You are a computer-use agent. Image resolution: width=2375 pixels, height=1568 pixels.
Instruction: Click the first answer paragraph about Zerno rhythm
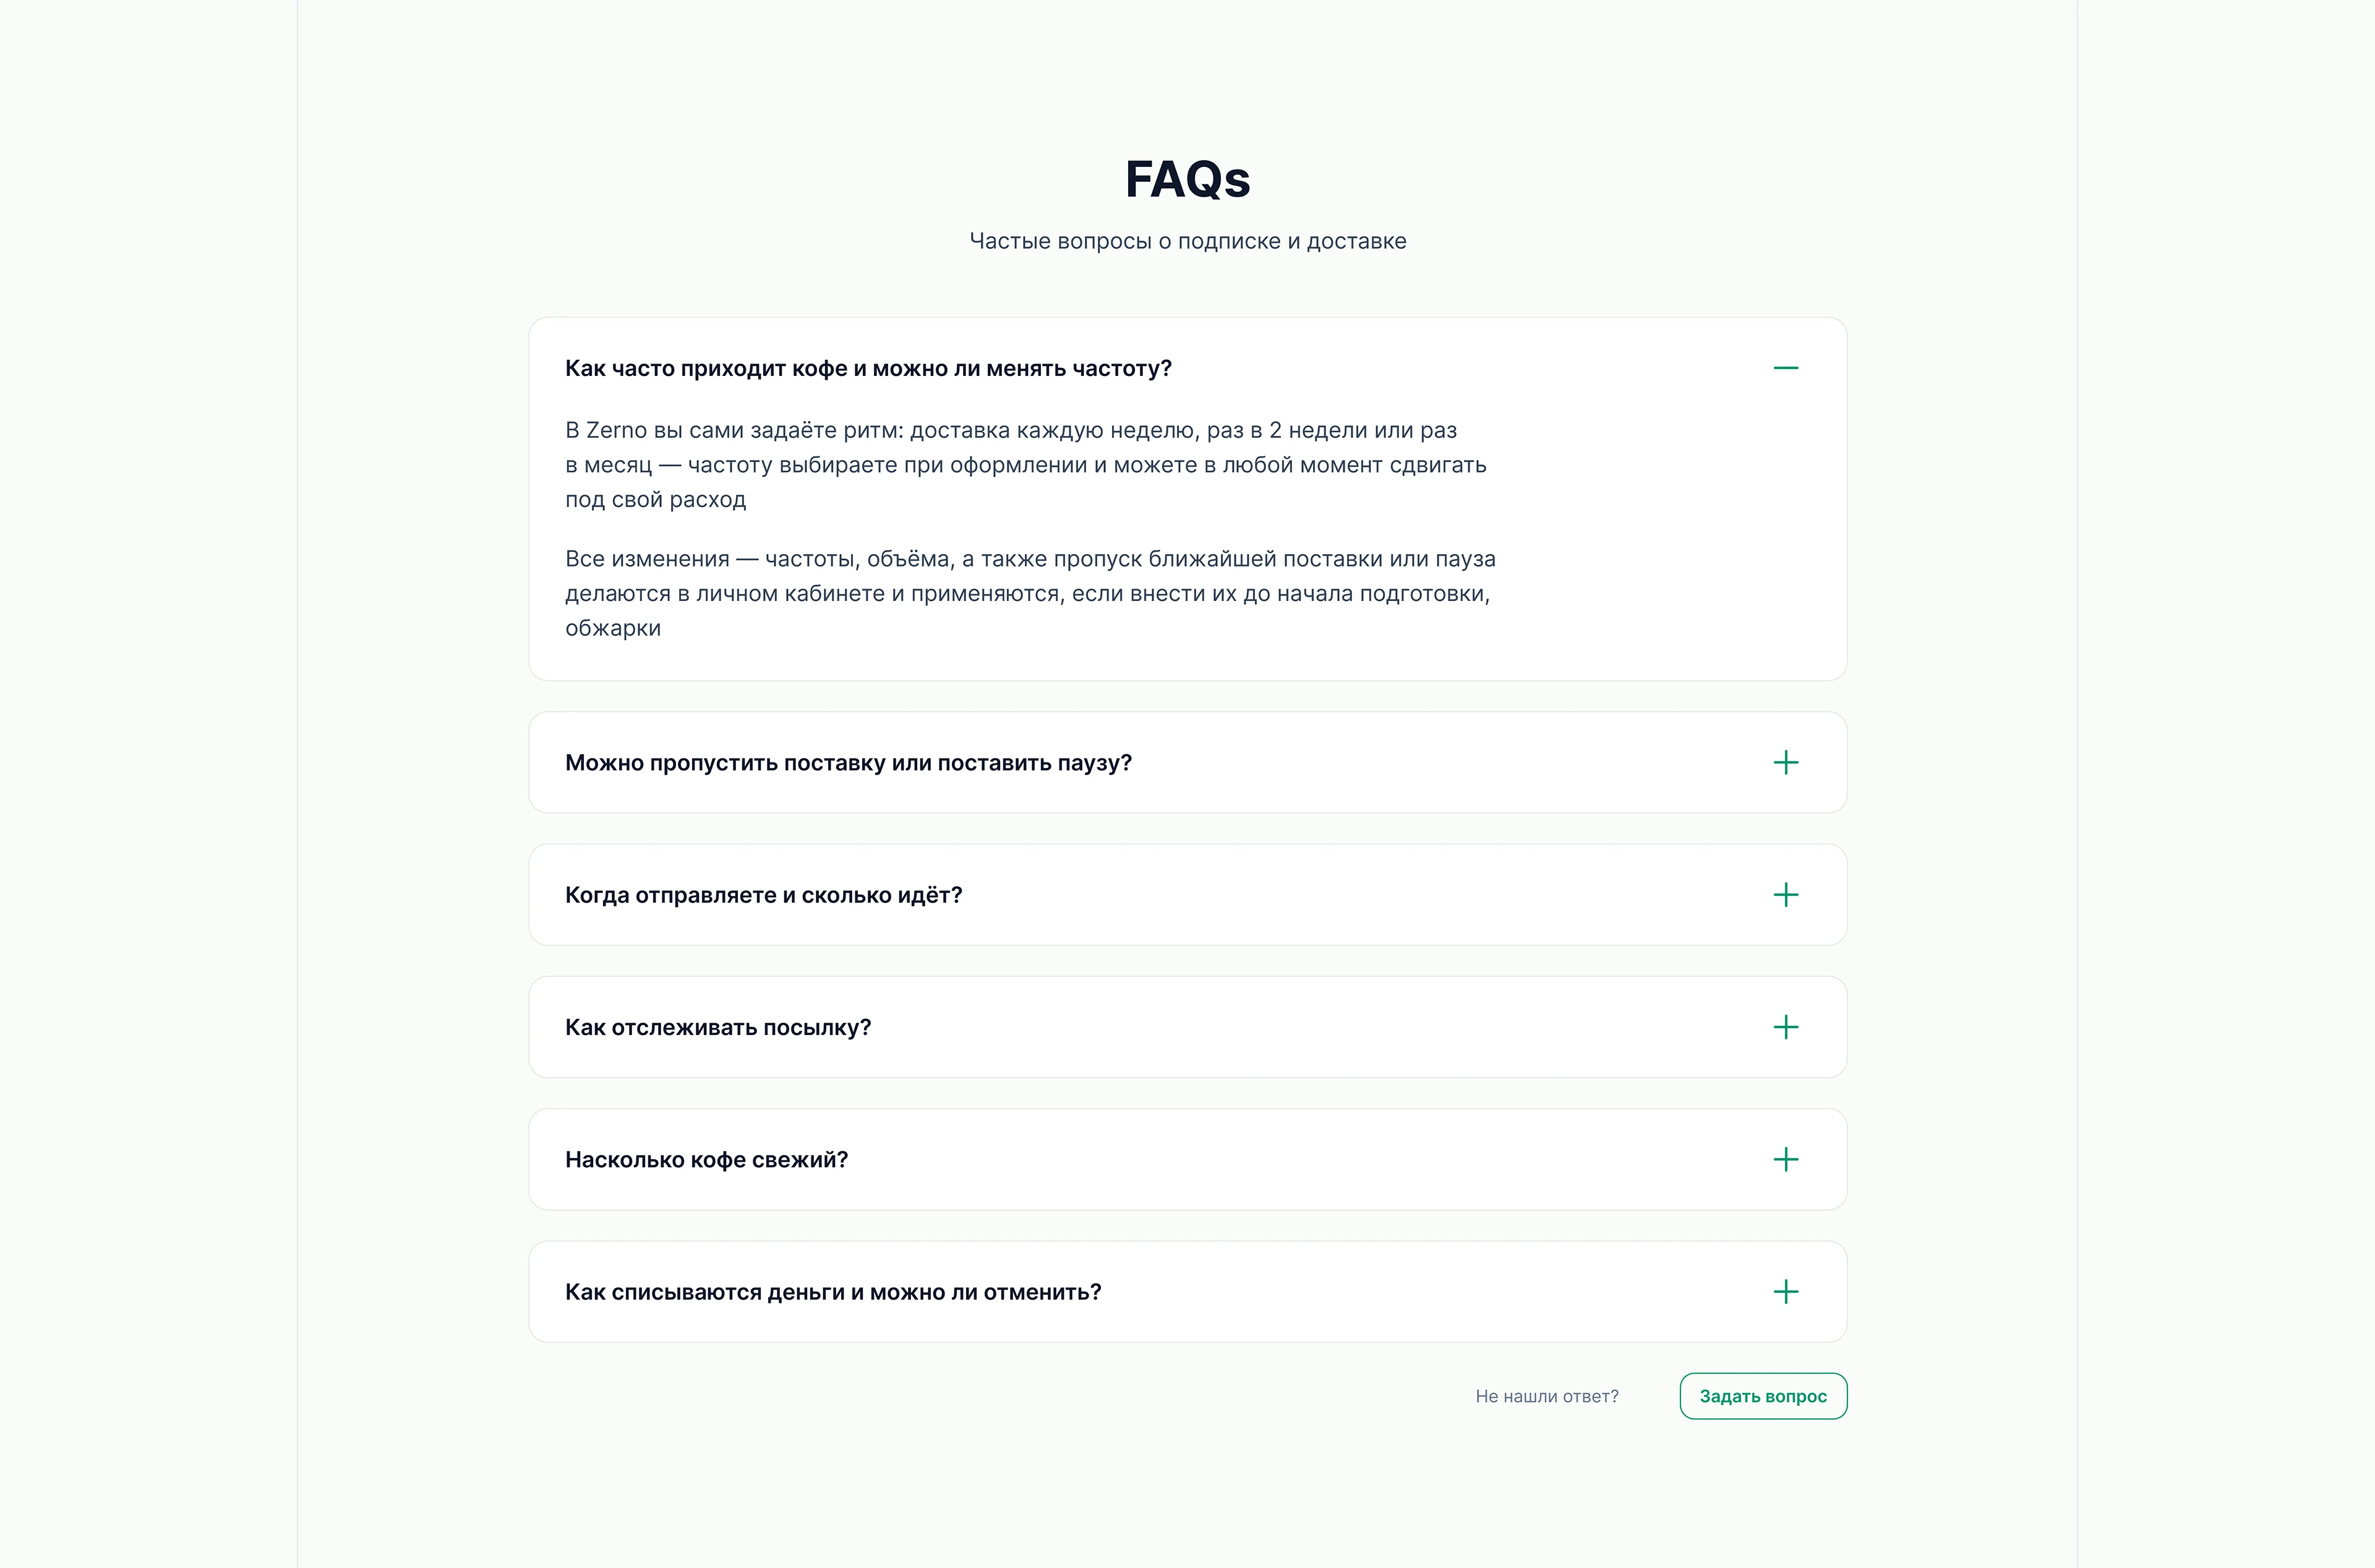pyautogui.click(x=1025, y=465)
